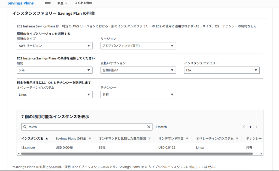Sort by インスタンス名 column arrow
279x171 pixels.
point(47,138)
